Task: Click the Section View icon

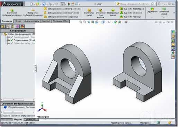Action: coord(92,22)
